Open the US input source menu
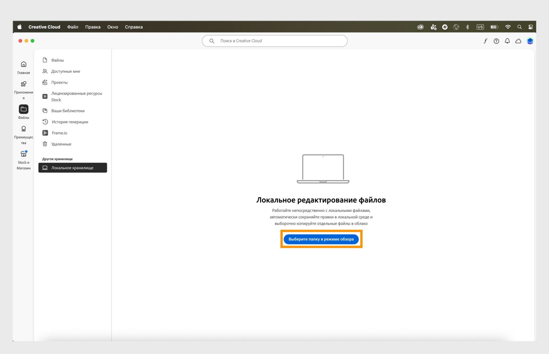This screenshot has height=354, width=549. (480, 27)
